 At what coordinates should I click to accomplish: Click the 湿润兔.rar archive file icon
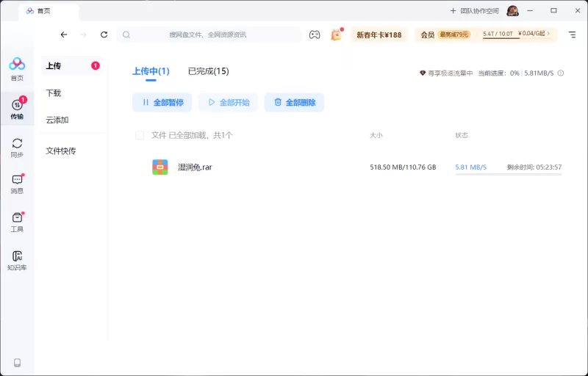click(160, 167)
